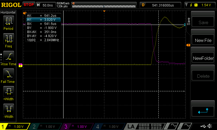The width and height of the screenshot is (217, 130).
Task: Select the -Width measurement icon
Action: [x=9, y=109]
